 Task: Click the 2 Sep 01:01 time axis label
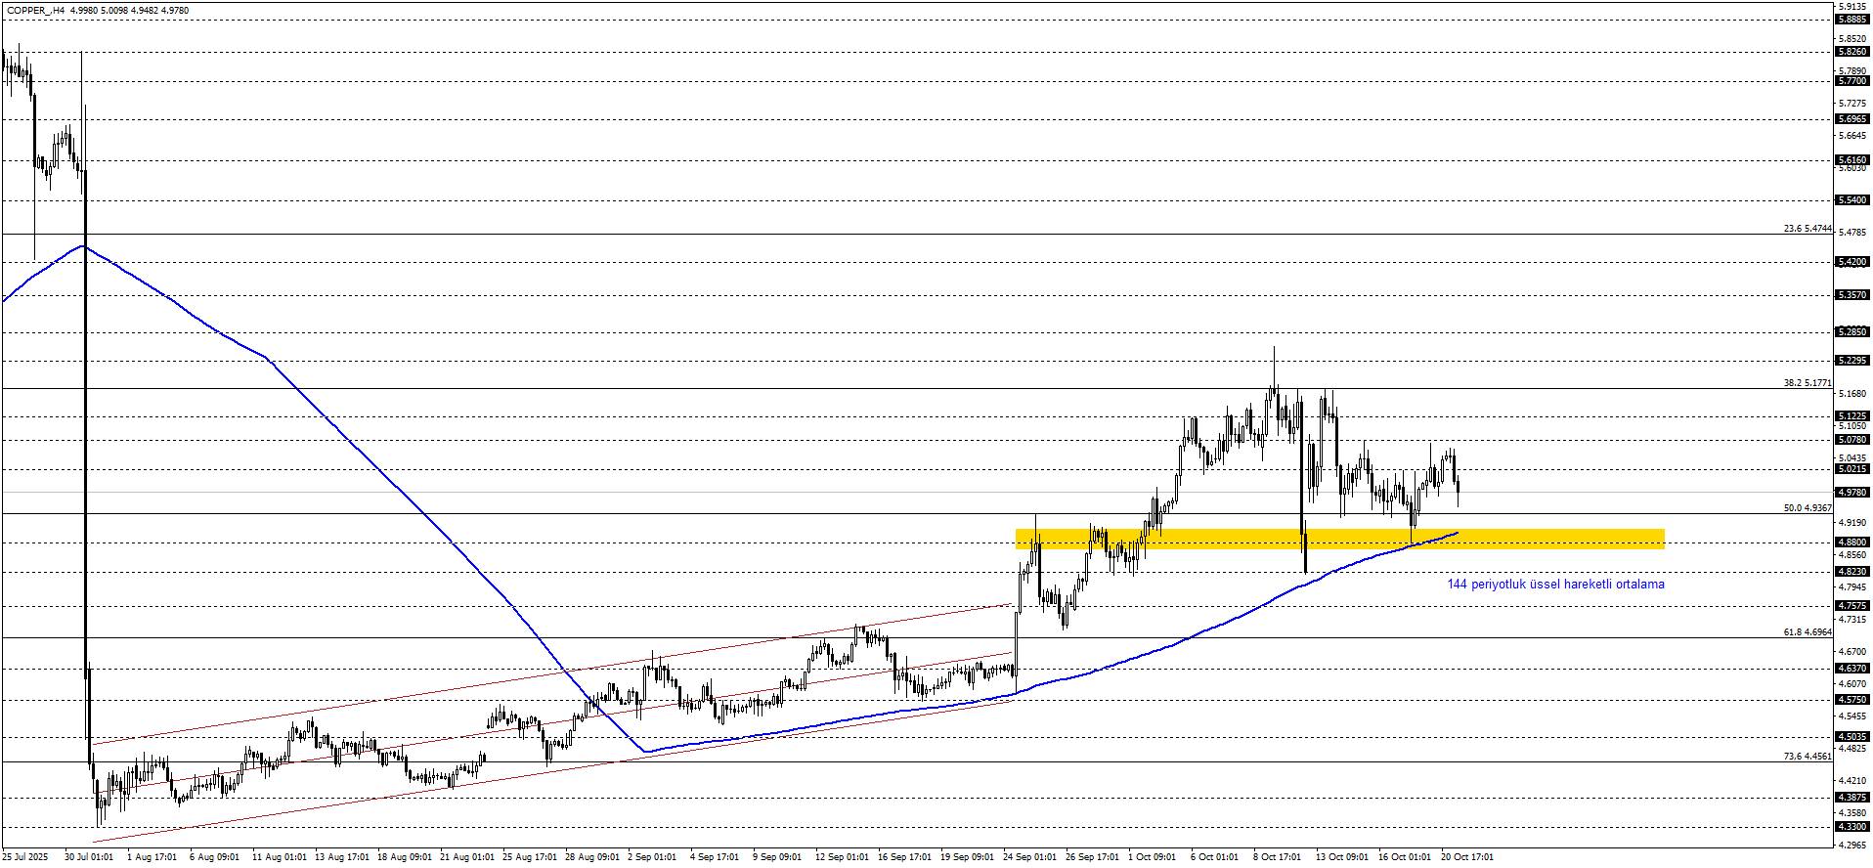[x=652, y=857]
